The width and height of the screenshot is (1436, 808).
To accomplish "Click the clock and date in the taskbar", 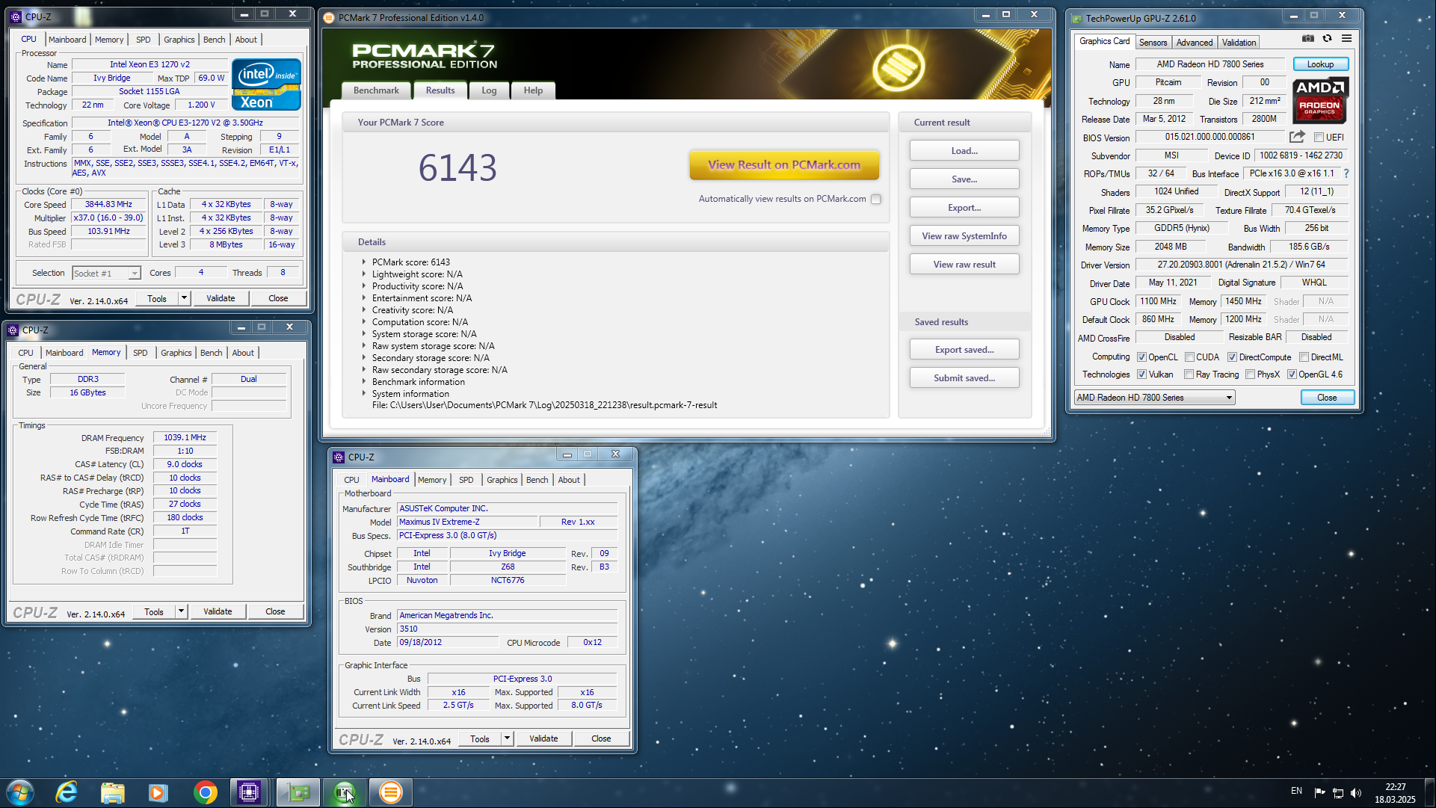I will click(1395, 793).
